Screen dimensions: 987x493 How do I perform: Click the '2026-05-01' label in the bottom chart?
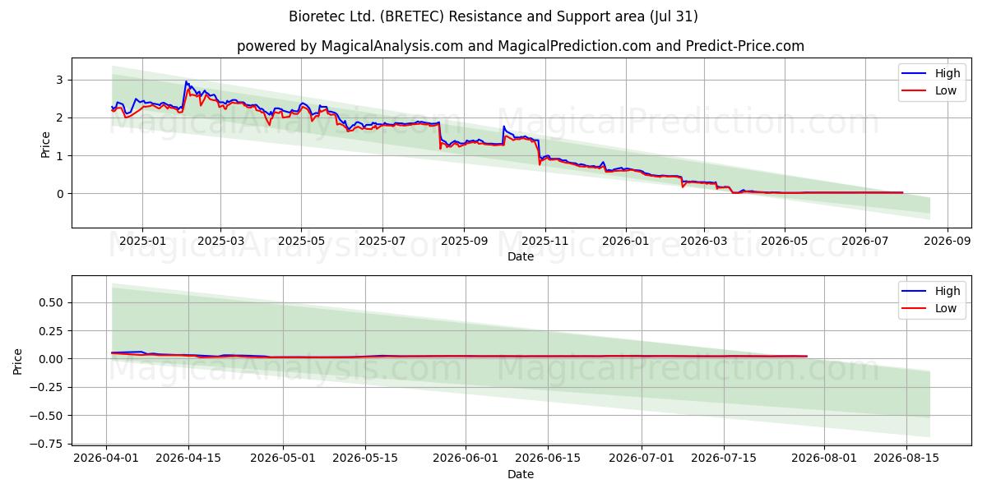[283, 459]
